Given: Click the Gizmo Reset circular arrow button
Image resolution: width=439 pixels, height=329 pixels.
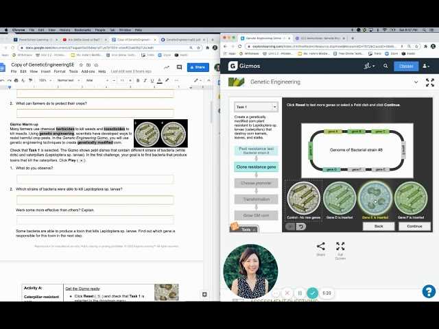Looking at the screenshot, I should (x=301, y=226).
